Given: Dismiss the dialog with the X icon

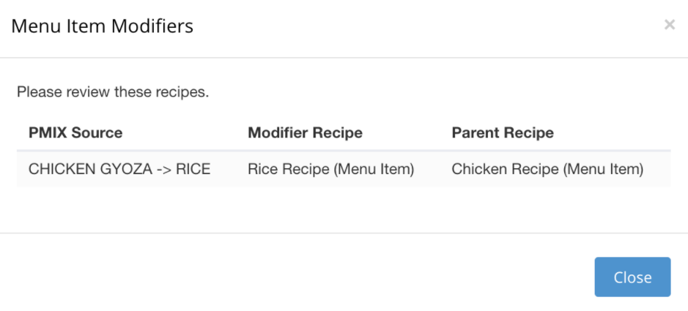Looking at the screenshot, I should coord(669,25).
